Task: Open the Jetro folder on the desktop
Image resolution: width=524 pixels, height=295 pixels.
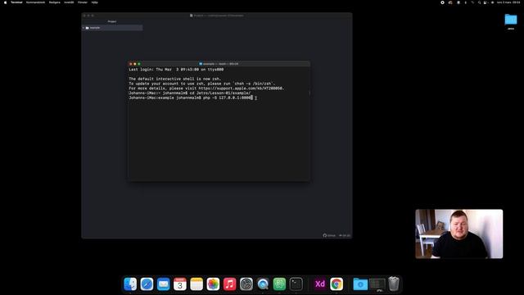Action: pos(511,21)
